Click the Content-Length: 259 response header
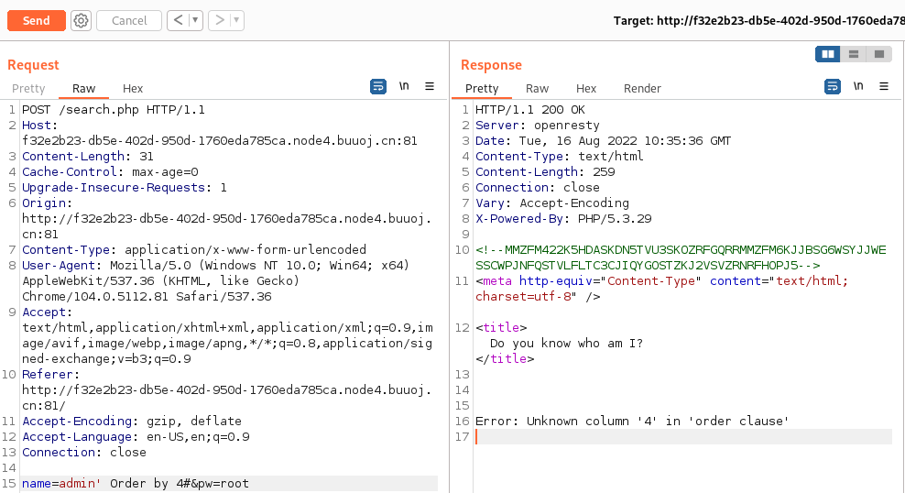 click(545, 172)
